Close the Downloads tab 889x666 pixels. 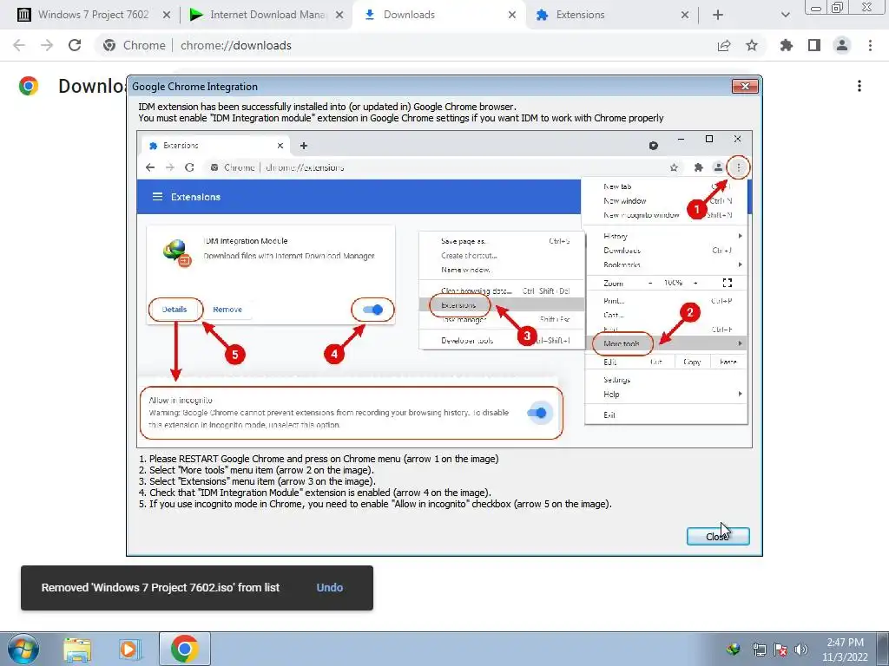point(512,16)
